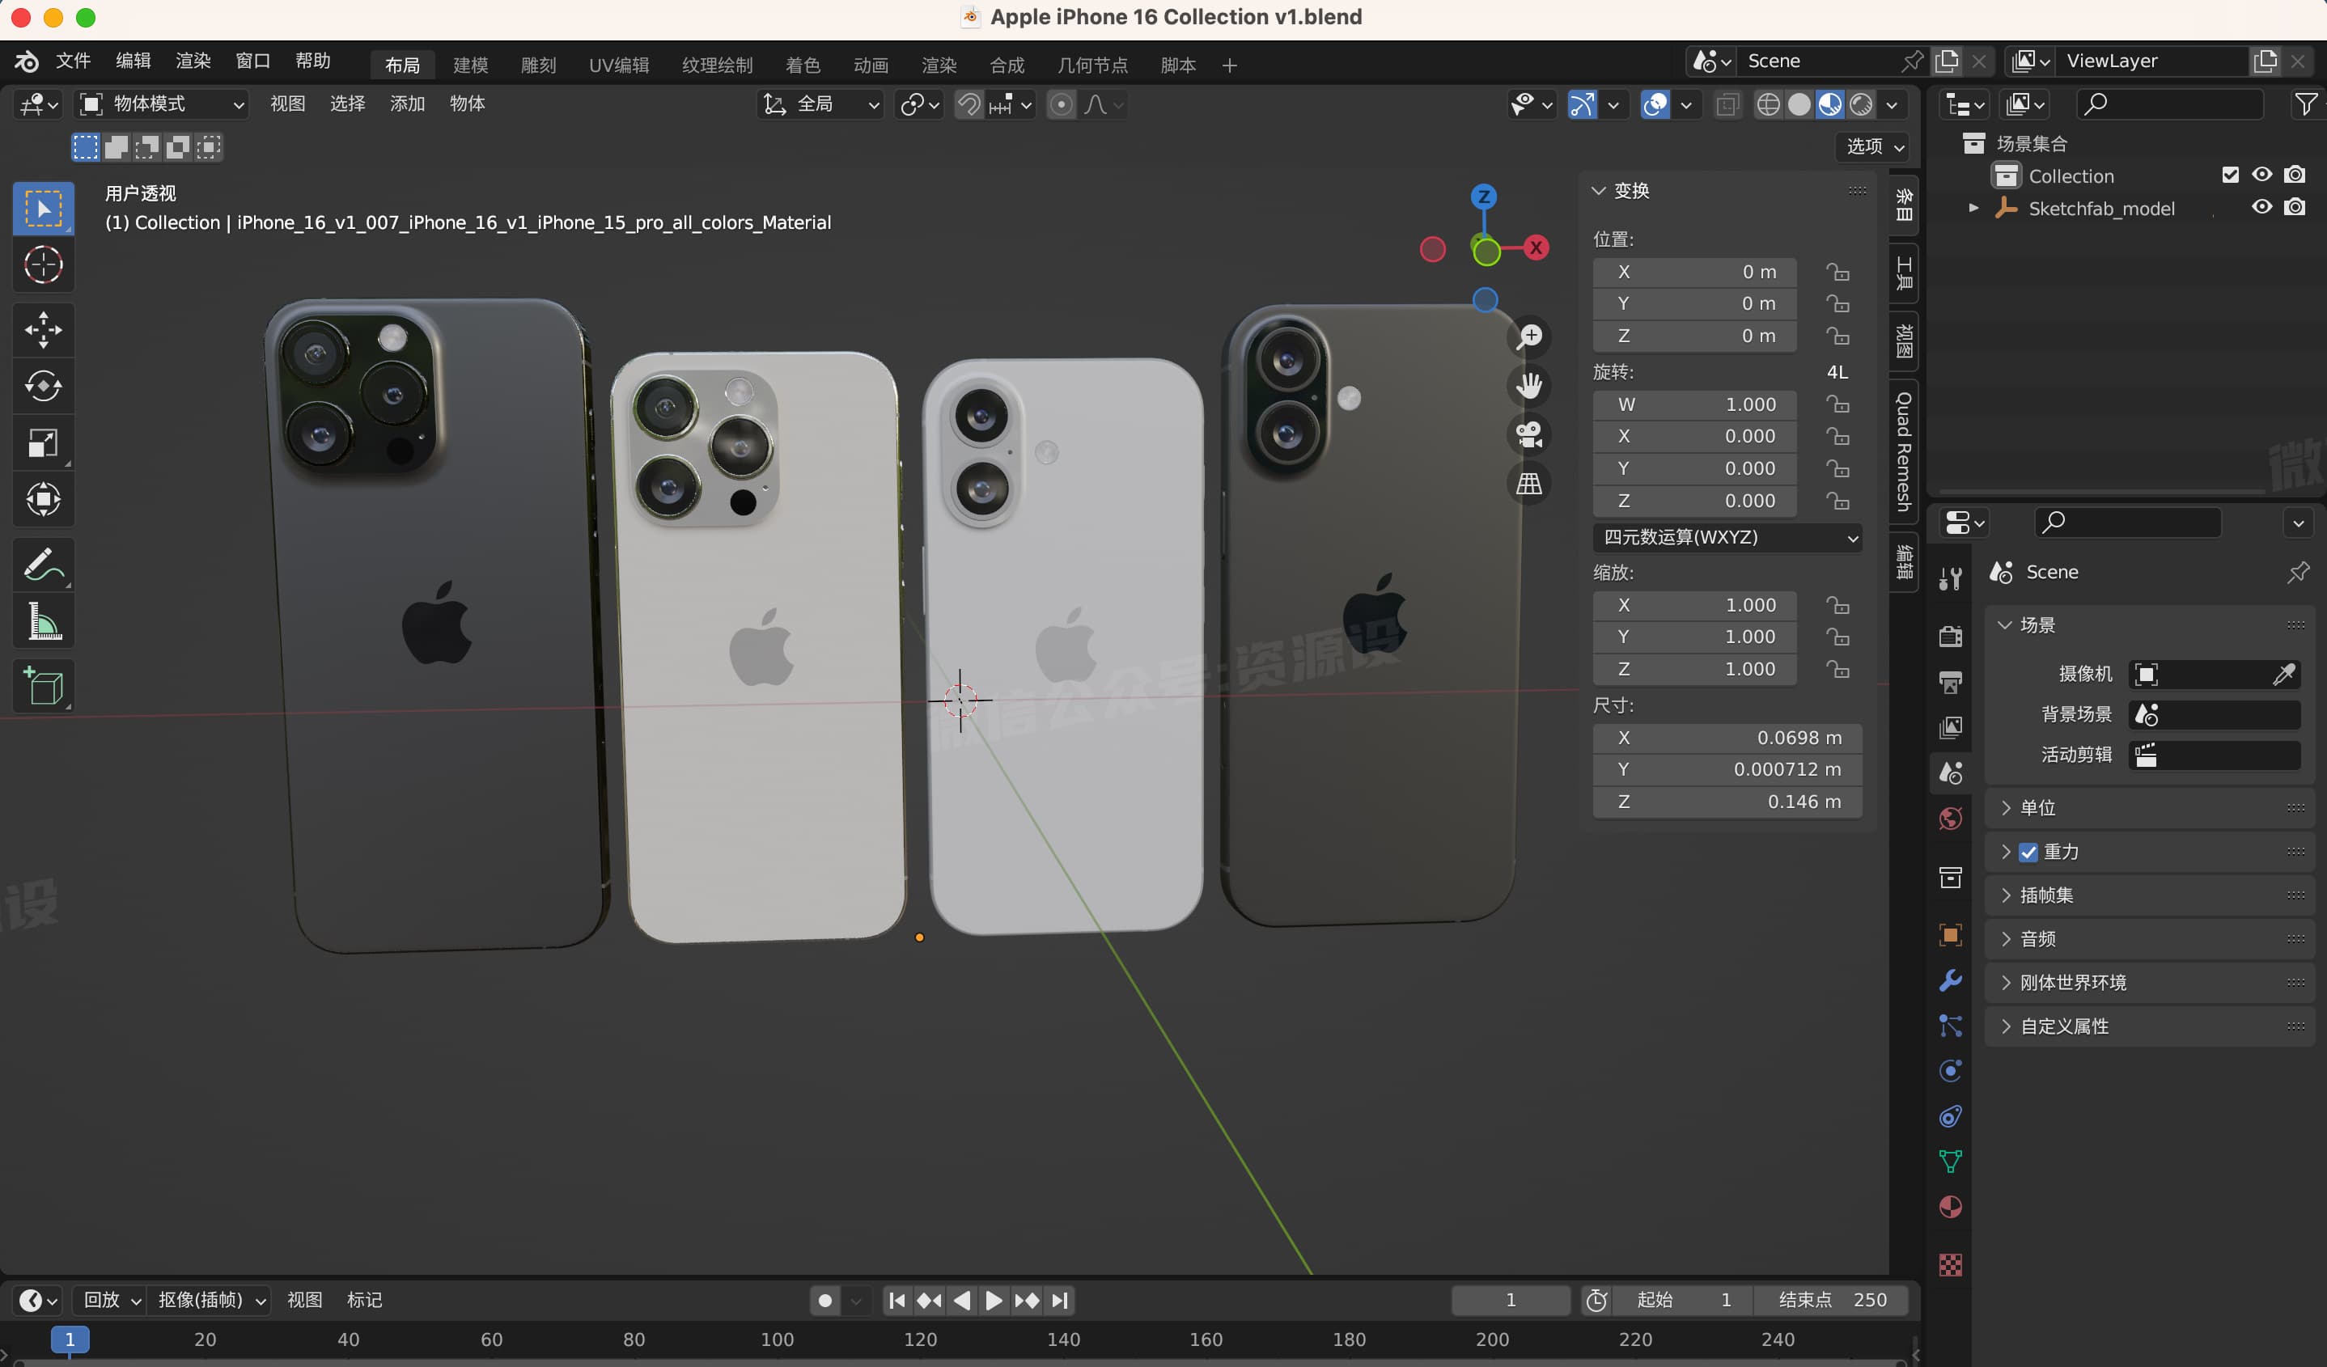This screenshot has height=1367, width=2327.
Task: Open the Texture properties checker icon
Action: 1950,1264
